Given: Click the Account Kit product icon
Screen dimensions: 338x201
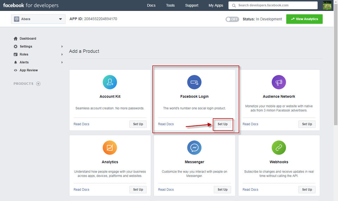Looking at the screenshot, I should click(110, 82).
